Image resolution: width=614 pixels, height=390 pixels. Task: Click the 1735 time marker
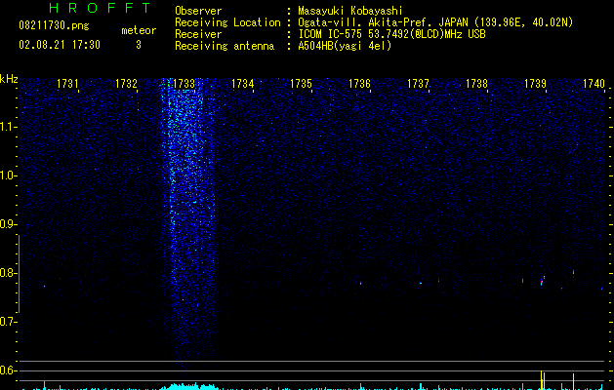[x=301, y=84]
